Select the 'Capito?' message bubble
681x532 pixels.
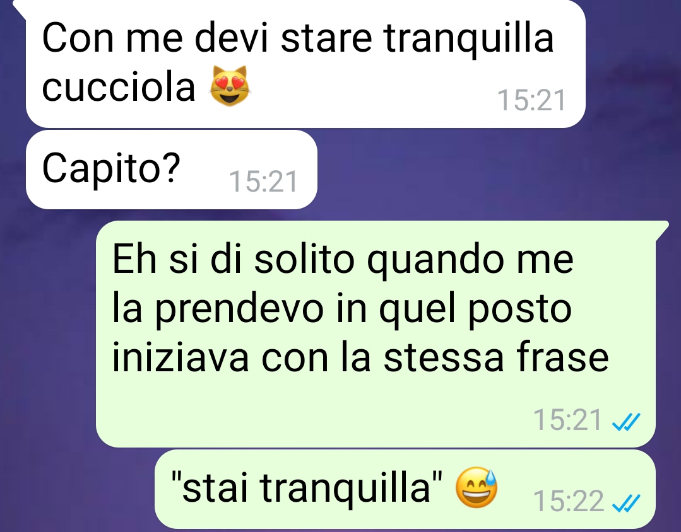(172, 170)
